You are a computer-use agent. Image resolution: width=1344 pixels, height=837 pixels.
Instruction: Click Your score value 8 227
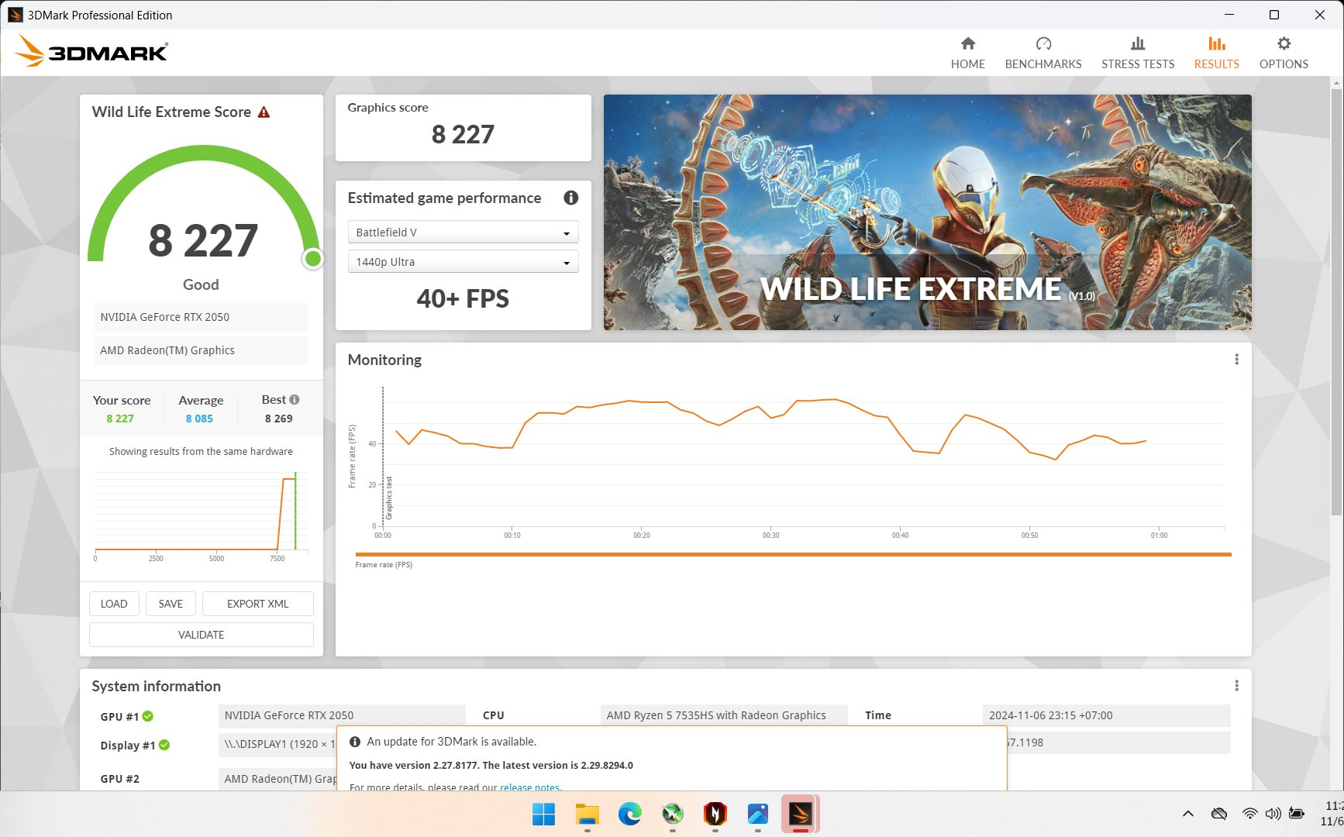120,418
